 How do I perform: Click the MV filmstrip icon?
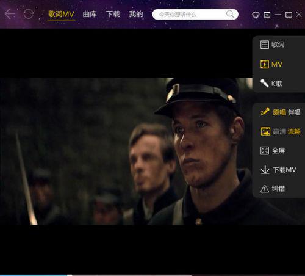pyautogui.click(x=265, y=64)
